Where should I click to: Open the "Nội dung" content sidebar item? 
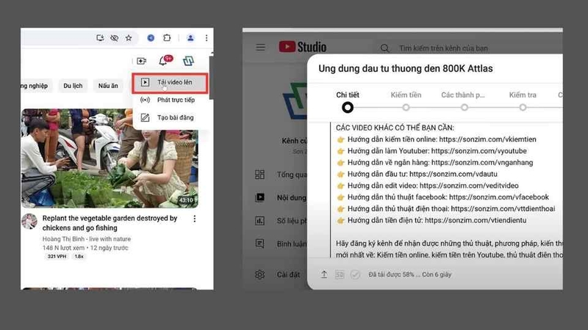pyautogui.click(x=281, y=197)
